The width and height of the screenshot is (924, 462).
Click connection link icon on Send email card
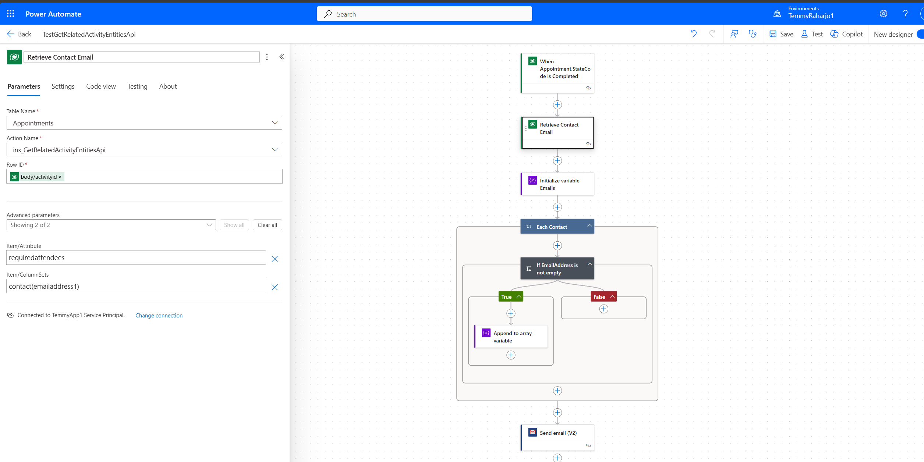click(588, 445)
